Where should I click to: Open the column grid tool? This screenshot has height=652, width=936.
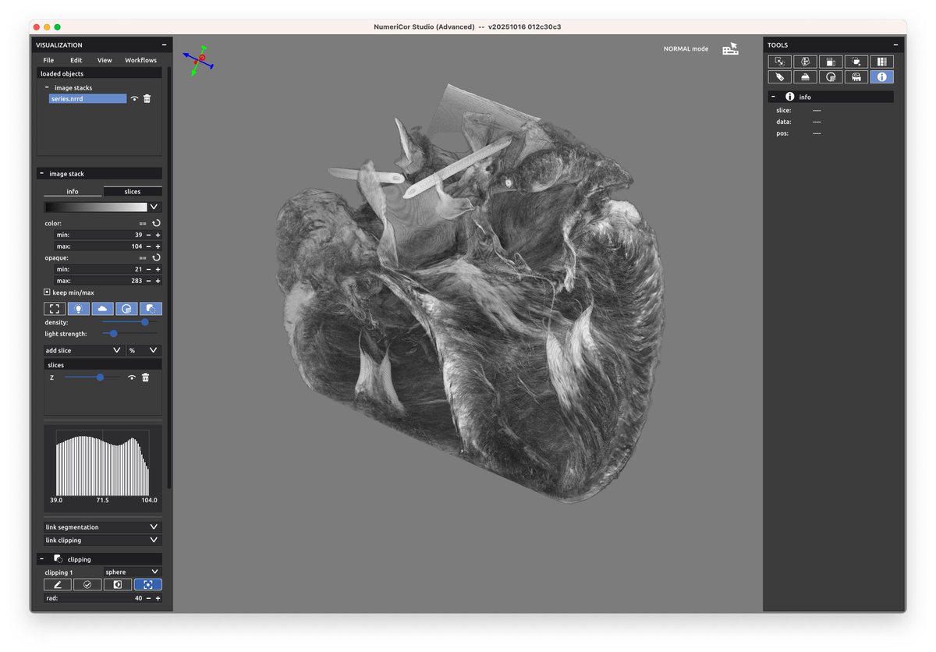click(882, 62)
